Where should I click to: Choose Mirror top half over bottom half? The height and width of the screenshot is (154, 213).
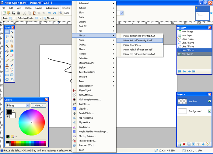tap(140, 54)
